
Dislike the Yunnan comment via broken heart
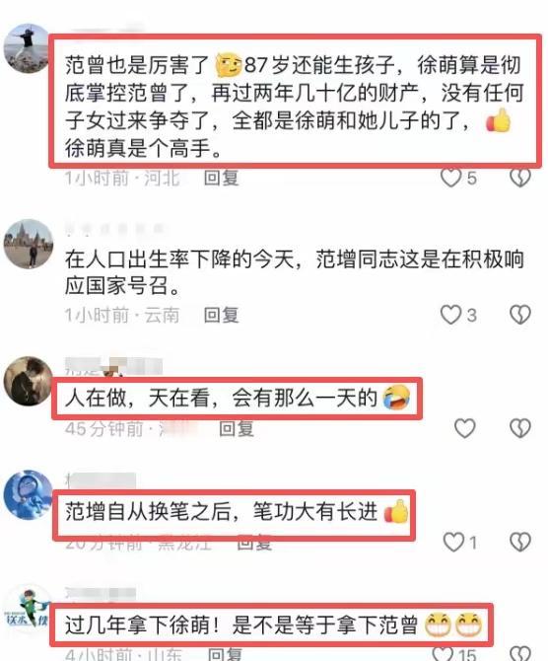coord(520,315)
